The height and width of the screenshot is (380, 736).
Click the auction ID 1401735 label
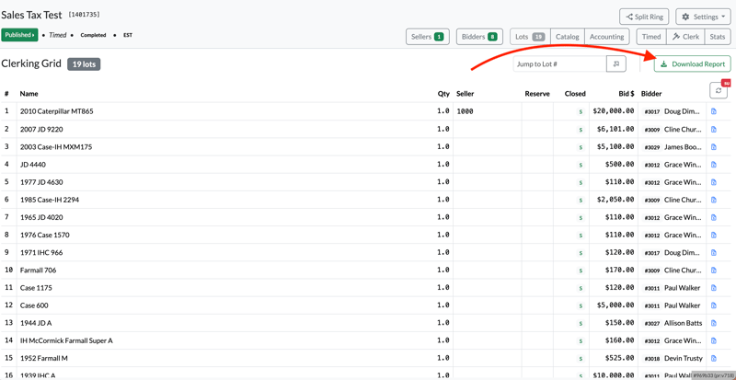click(x=84, y=15)
